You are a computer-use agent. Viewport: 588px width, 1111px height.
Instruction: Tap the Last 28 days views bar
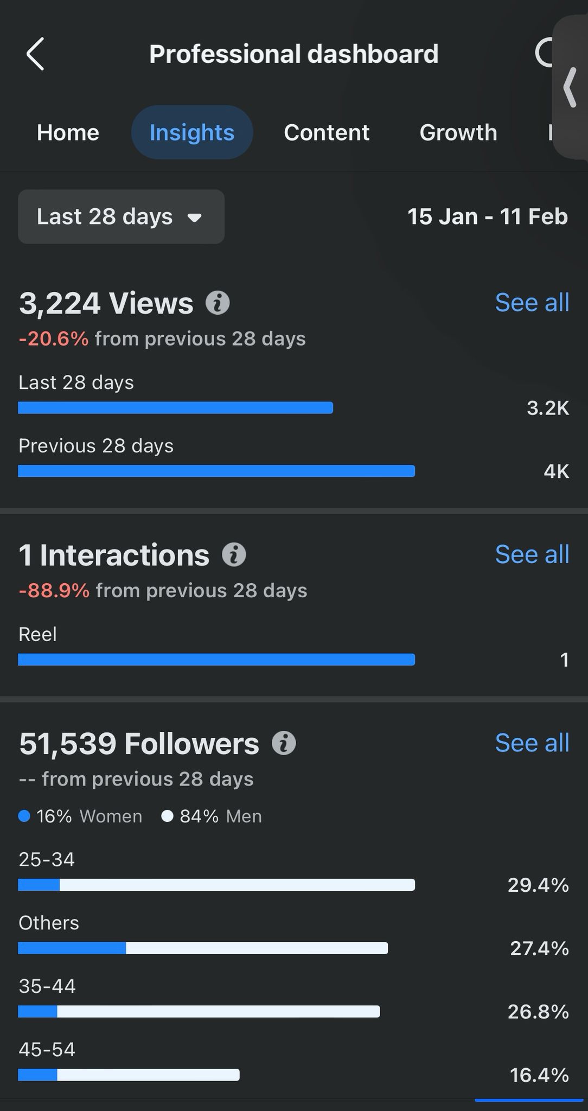tap(175, 408)
